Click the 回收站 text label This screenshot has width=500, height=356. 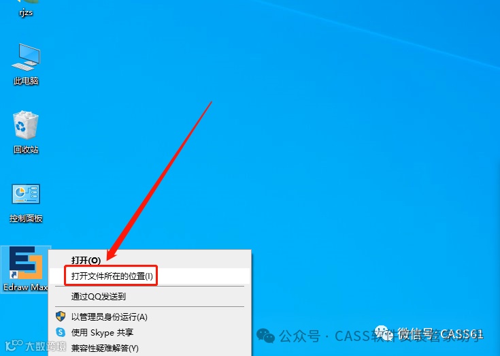[26, 149]
